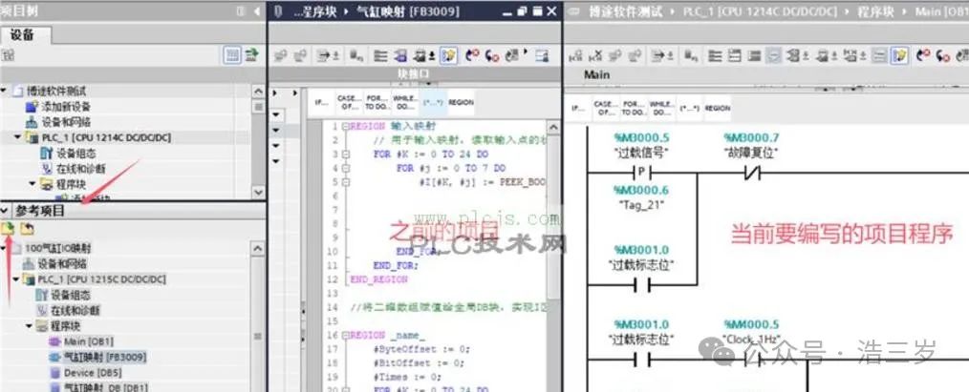
Task: Collapse the FOR #K loop fold marker at line 3
Action: point(345,155)
